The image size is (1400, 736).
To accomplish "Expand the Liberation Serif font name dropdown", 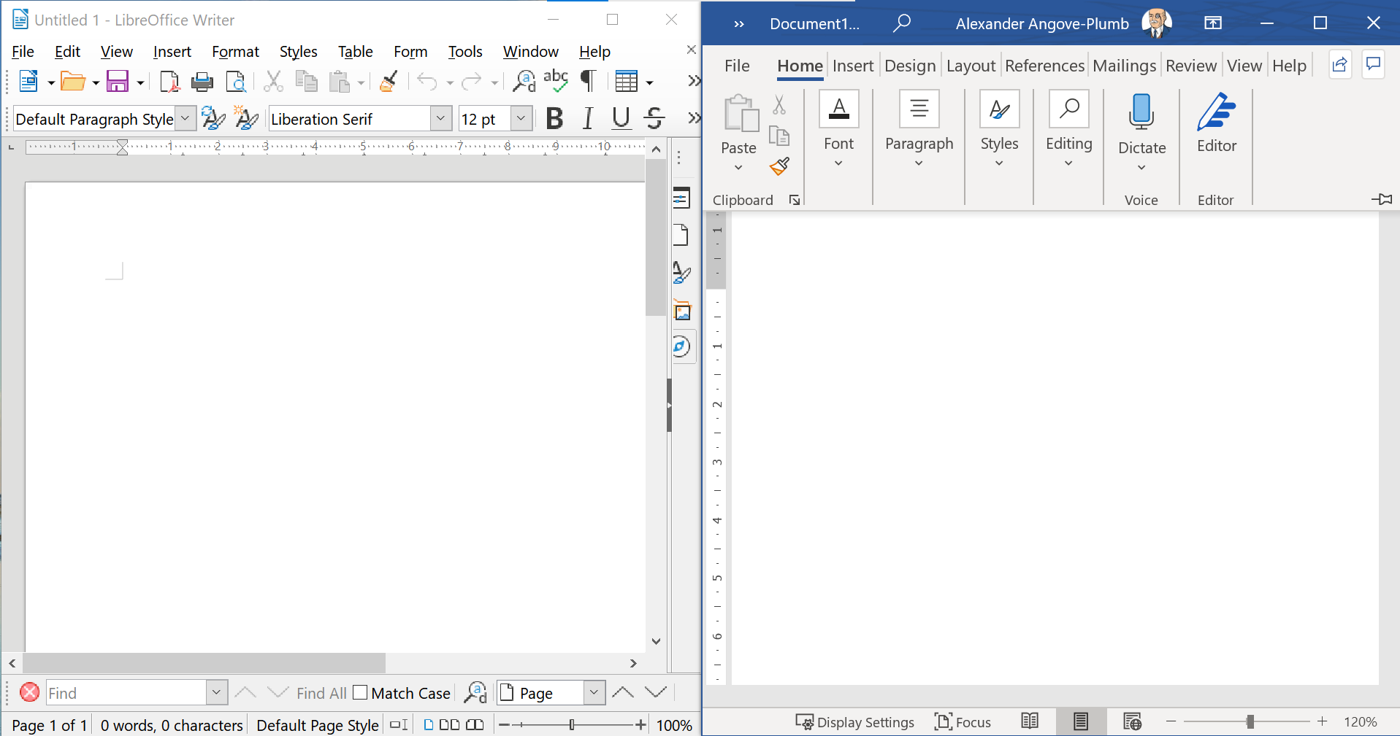I will coord(440,118).
